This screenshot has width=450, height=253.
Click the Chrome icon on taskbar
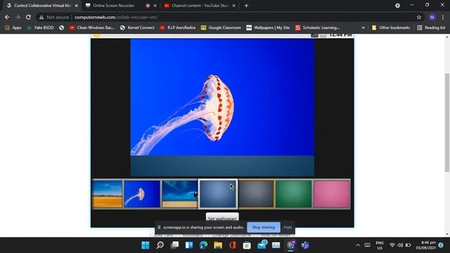point(290,245)
